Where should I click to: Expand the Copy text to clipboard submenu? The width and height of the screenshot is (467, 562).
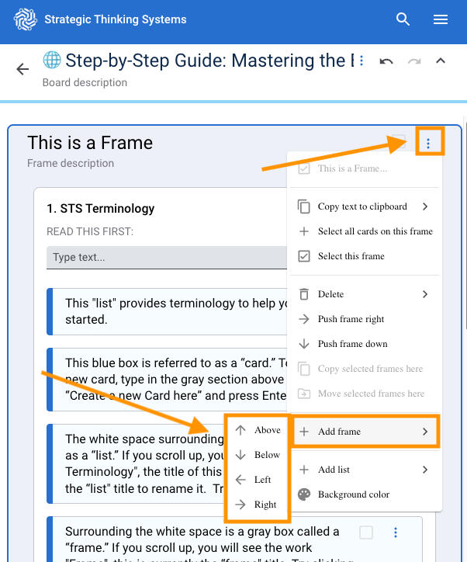tap(425, 206)
